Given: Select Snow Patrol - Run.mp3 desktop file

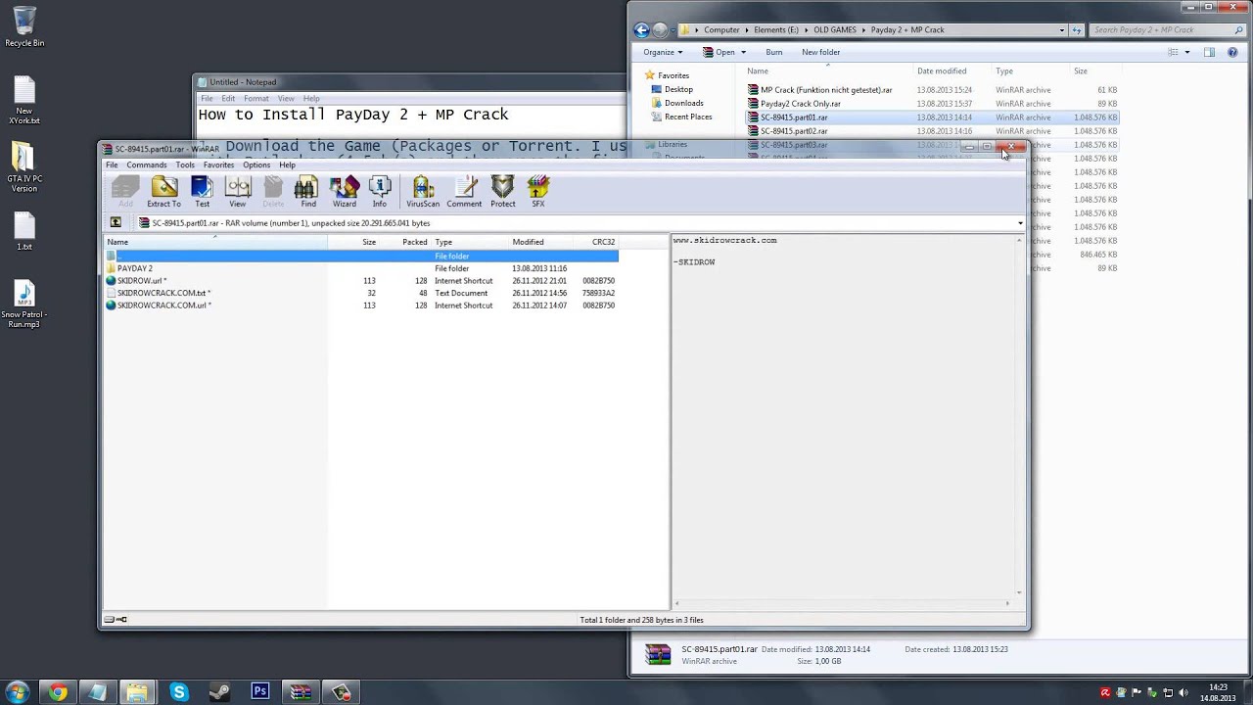Looking at the screenshot, I should click(24, 305).
